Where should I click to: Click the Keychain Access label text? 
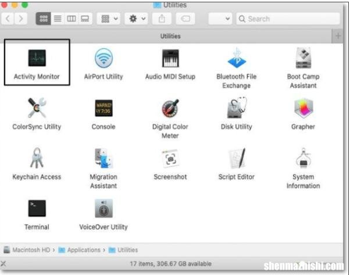click(x=37, y=177)
